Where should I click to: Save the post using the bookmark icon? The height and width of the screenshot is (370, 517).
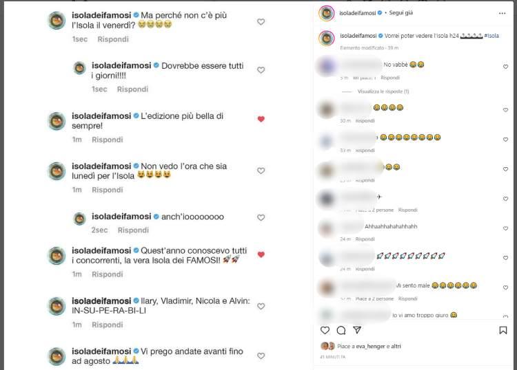click(x=503, y=330)
